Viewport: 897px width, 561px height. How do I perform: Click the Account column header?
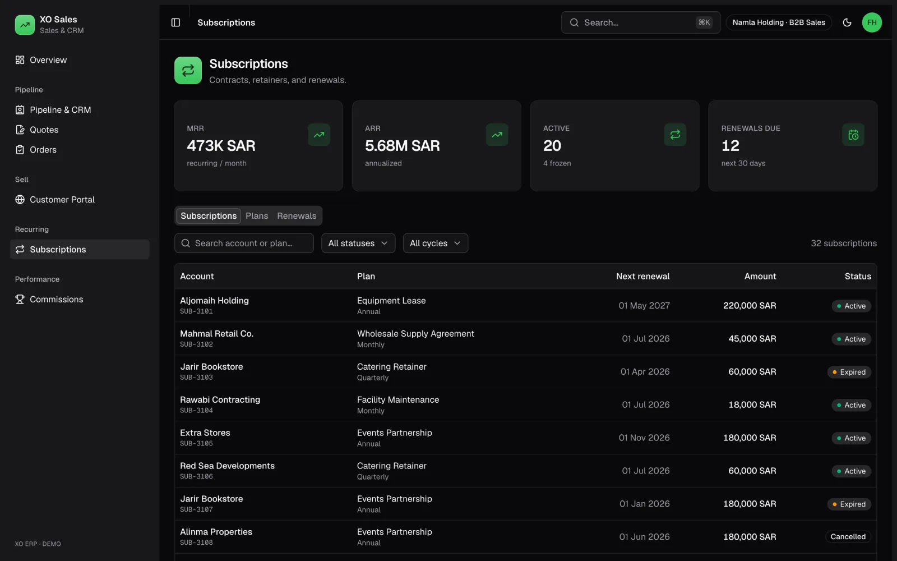point(197,276)
